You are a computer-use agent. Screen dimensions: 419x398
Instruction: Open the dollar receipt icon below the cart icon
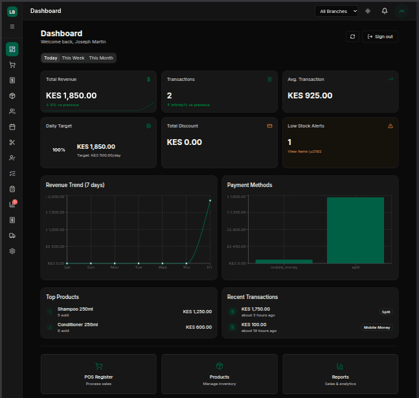tap(12, 80)
